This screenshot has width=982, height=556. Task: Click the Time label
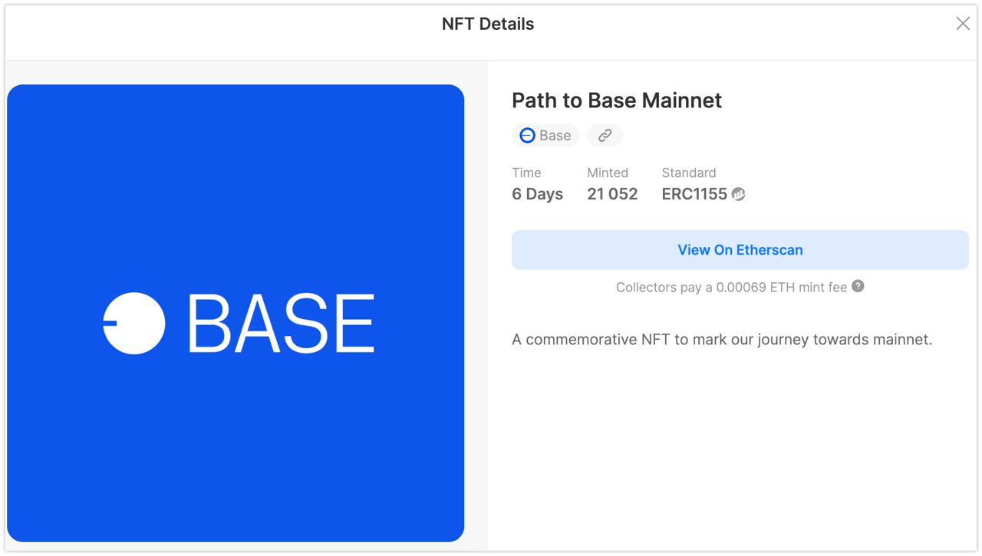(x=526, y=173)
